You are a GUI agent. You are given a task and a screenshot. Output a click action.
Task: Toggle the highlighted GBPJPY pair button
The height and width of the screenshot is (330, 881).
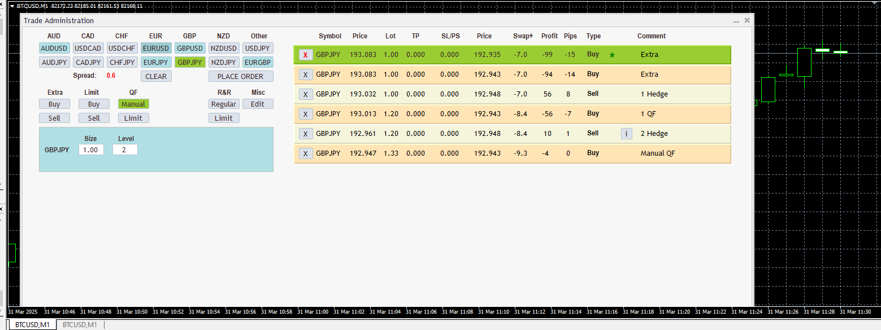[190, 62]
